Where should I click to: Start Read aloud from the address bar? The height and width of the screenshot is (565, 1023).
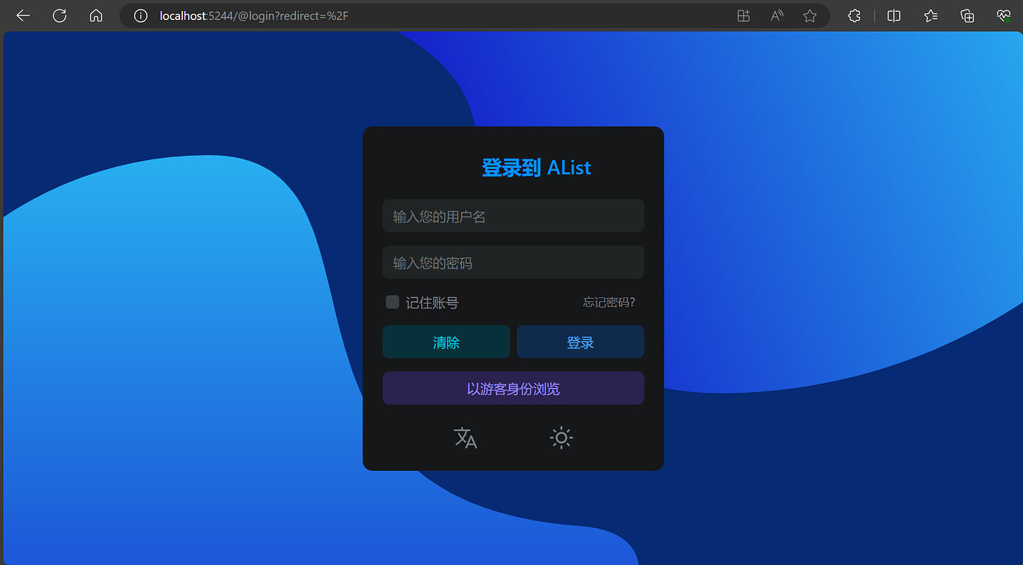776,16
